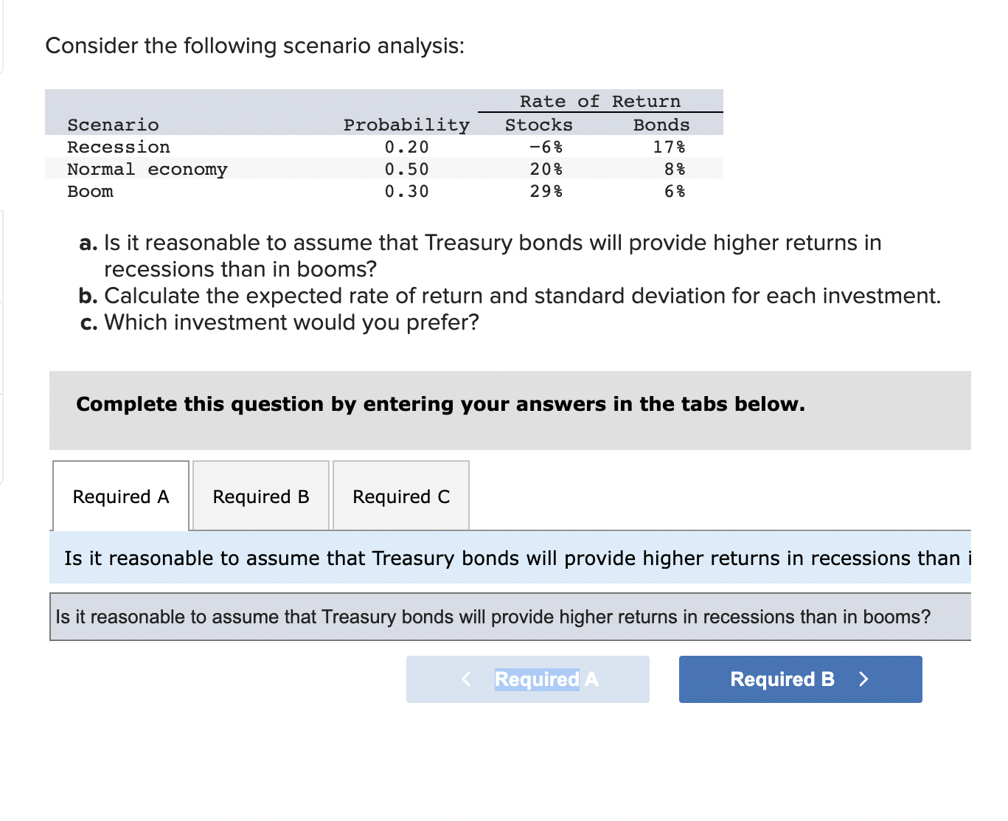Click the Required A previous button
Image resolution: width=1008 pixels, height=821 pixels.
coord(526,679)
